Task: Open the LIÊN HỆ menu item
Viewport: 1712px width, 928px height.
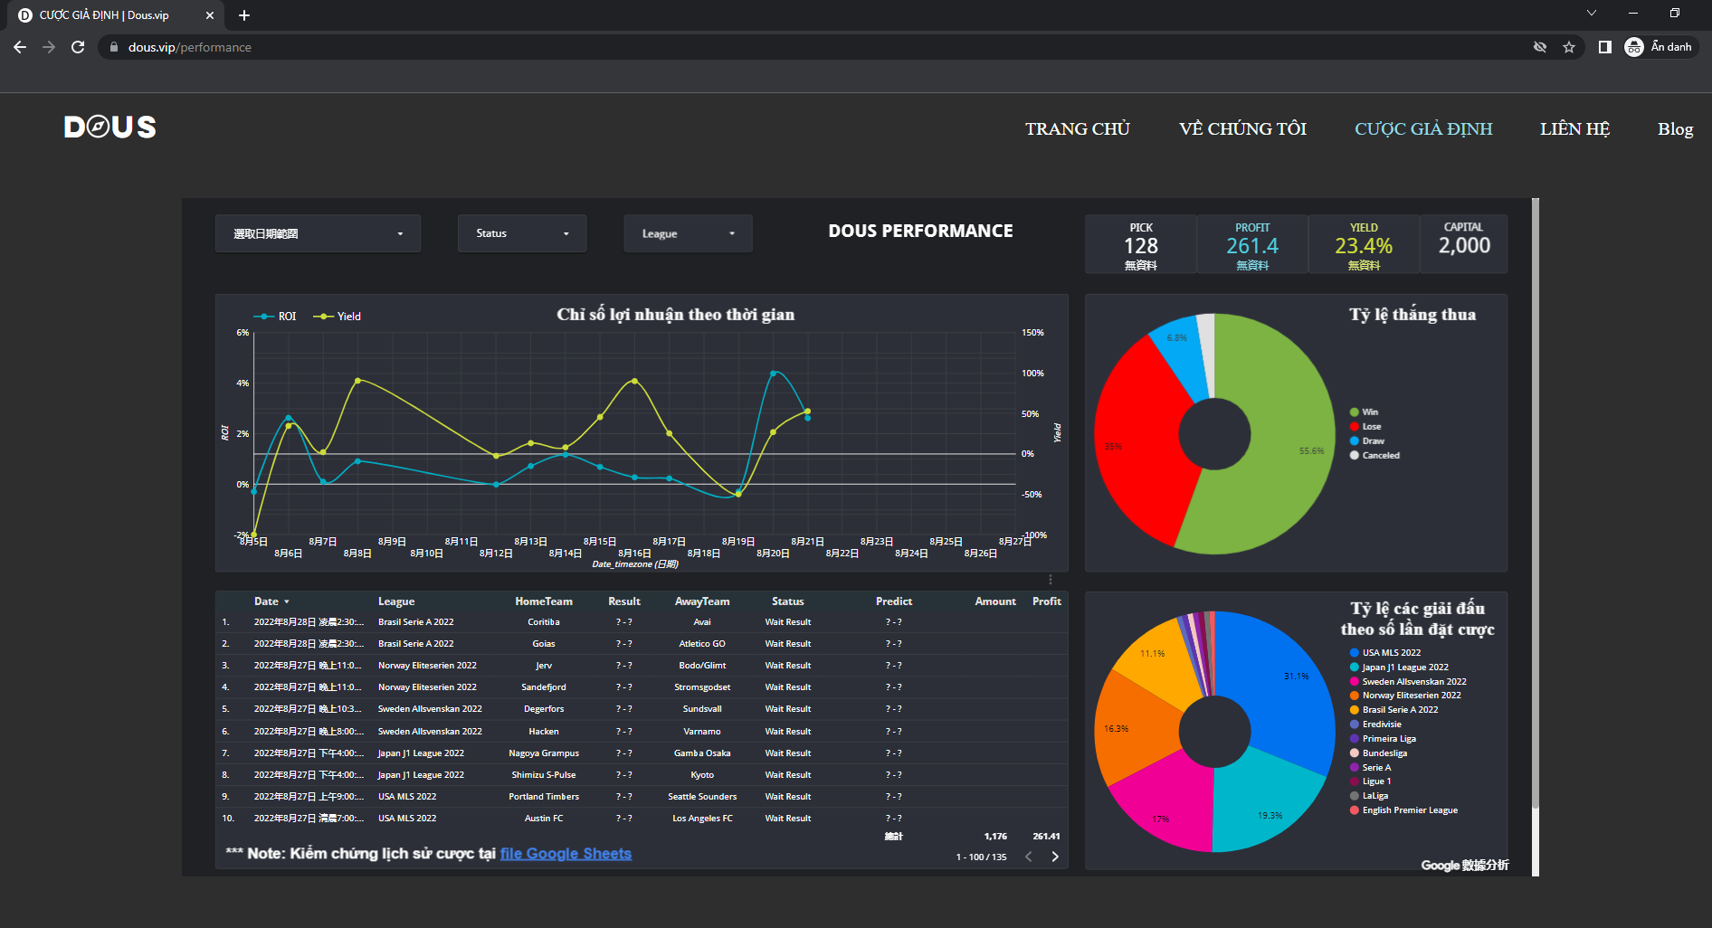Action: coord(1574,129)
